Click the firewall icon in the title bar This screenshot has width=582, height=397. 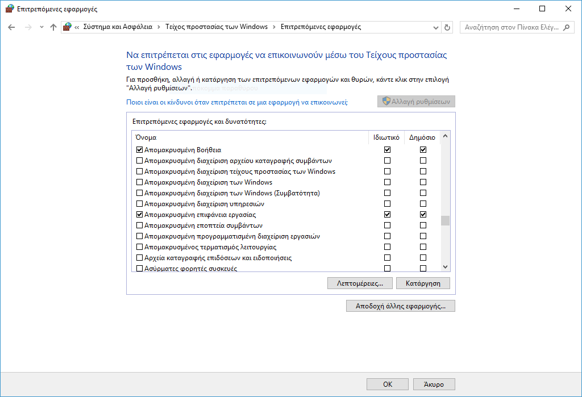click(x=10, y=9)
